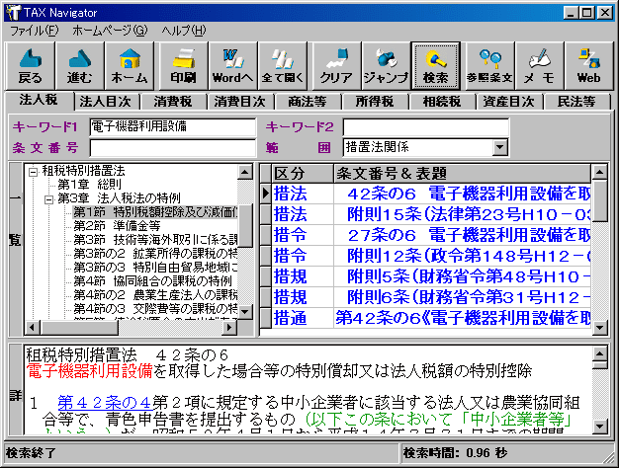
Task: Open the ホームページ(G) menu
Action: (x=110, y=31)
